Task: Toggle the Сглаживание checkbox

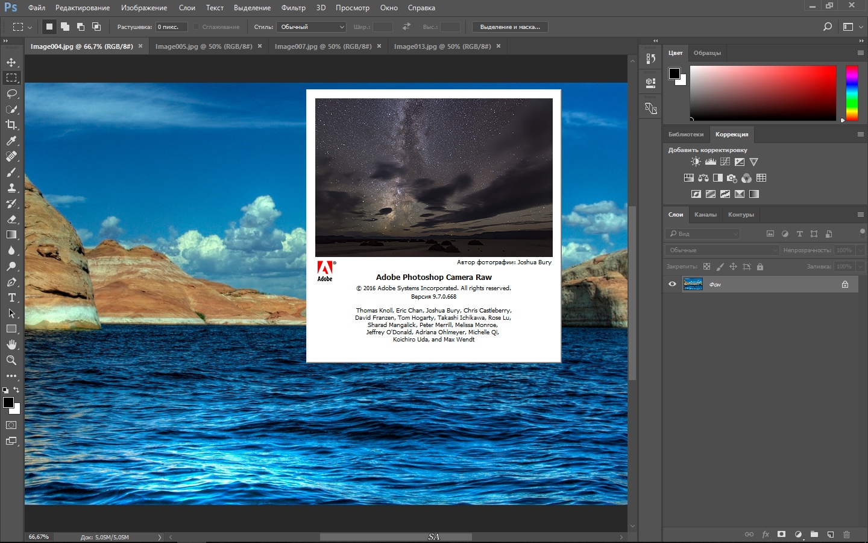Action: click(x=197, y=27)
